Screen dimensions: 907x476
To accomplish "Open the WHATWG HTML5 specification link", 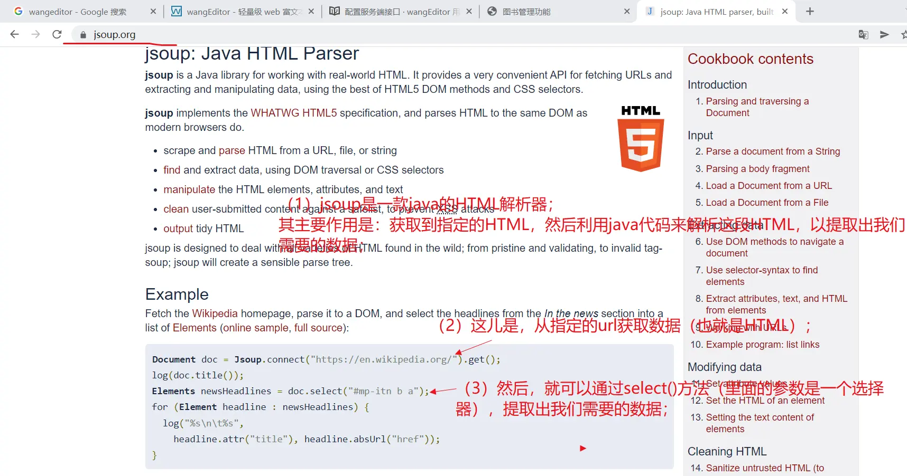I will pos(293,113).
